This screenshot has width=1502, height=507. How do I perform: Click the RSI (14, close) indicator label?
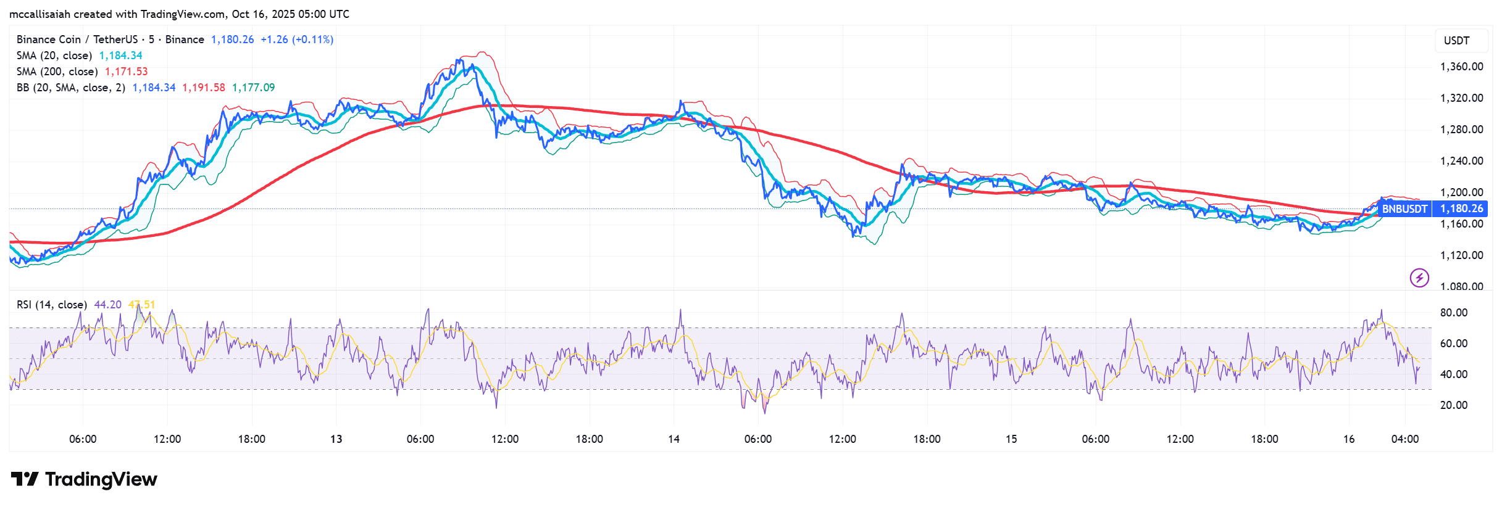[51, 305]
